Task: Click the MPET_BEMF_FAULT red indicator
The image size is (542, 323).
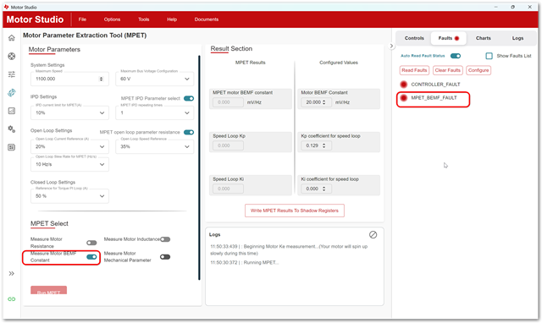Action: click(x=403, y=98)
